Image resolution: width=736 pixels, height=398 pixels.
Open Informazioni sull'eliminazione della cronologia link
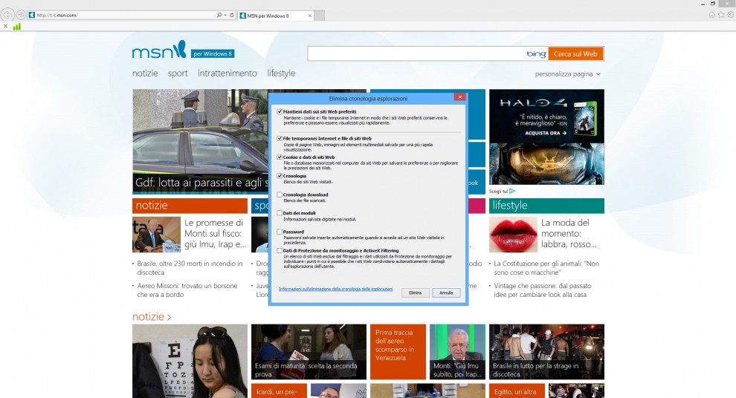[x=335, y=289]
